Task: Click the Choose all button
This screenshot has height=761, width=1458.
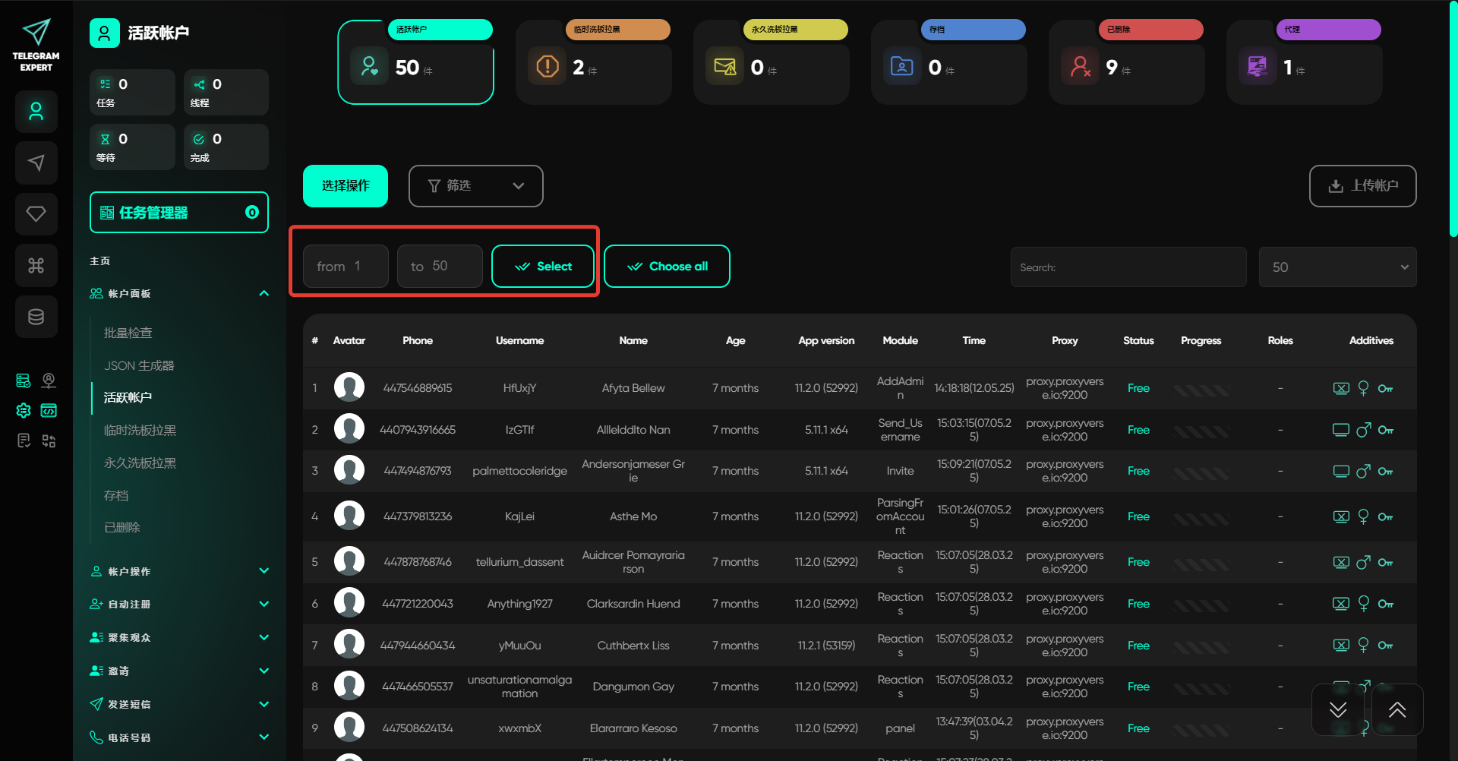Action: pos(667,267)
